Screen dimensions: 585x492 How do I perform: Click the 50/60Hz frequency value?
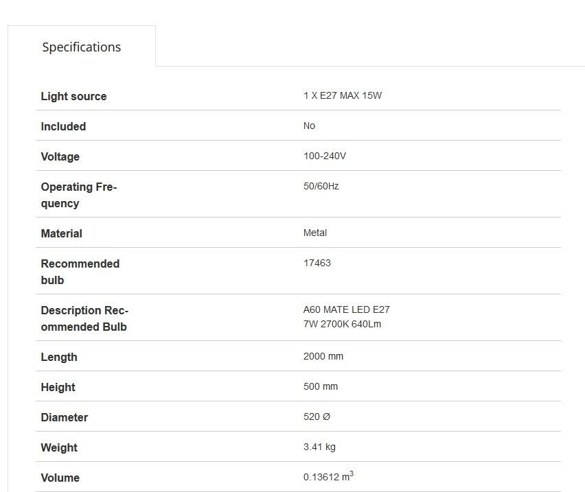(x=321, y=186)
